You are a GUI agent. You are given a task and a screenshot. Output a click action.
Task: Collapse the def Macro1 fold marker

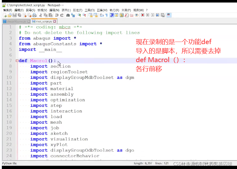(17, 61)
